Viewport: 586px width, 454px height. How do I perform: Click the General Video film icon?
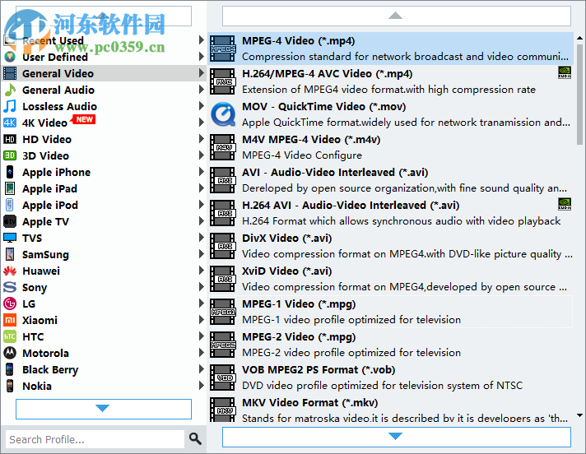click(10, 73)
